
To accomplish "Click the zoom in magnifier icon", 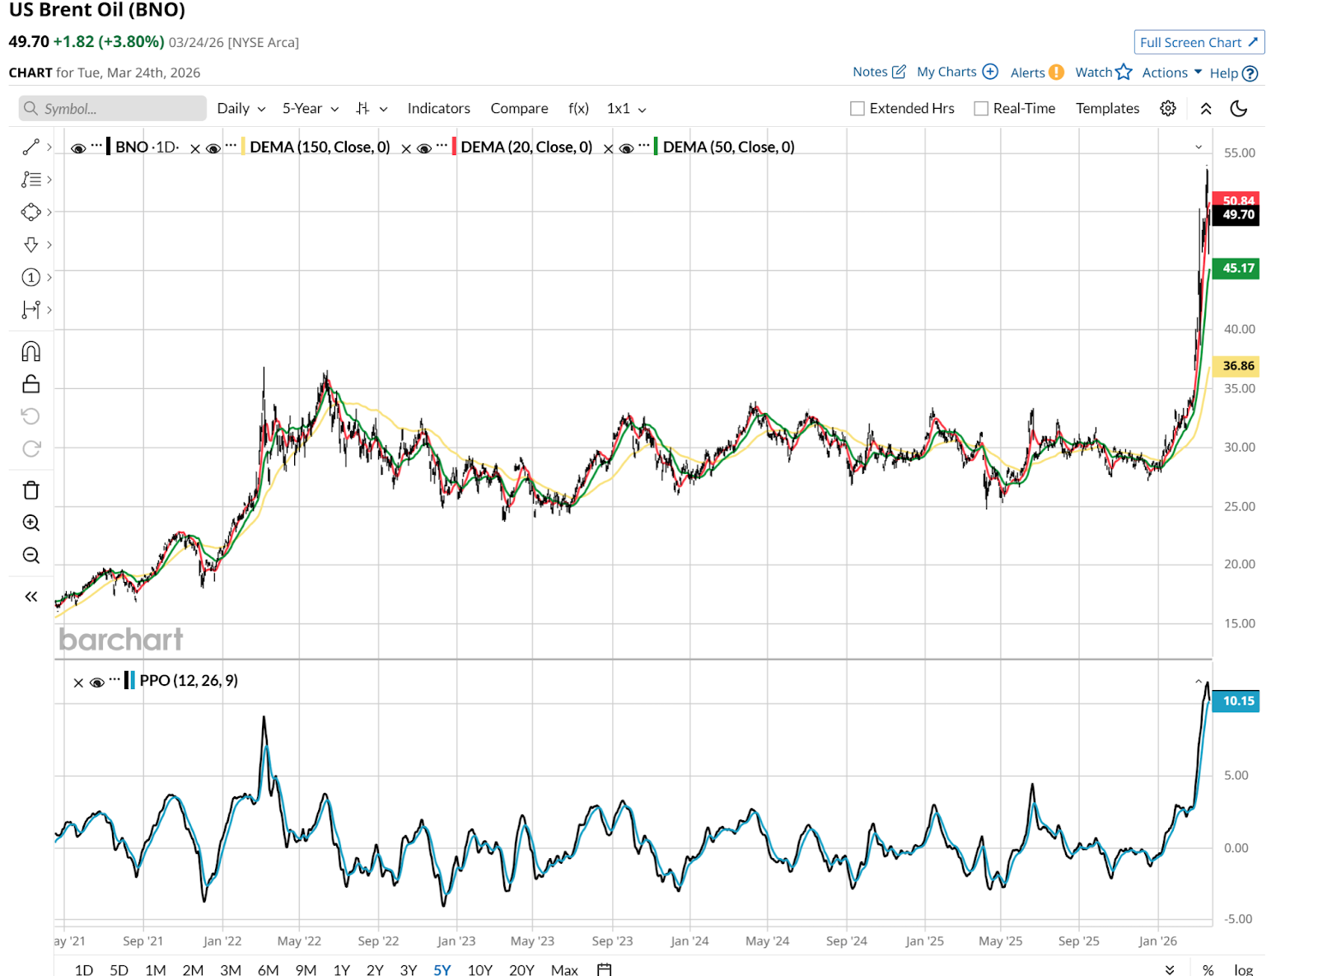I will pos(30,523).
